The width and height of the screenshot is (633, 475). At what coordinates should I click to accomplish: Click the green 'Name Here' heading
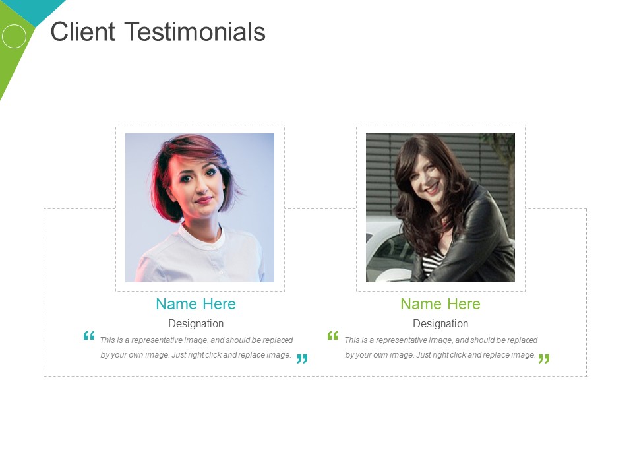(440, 304)
